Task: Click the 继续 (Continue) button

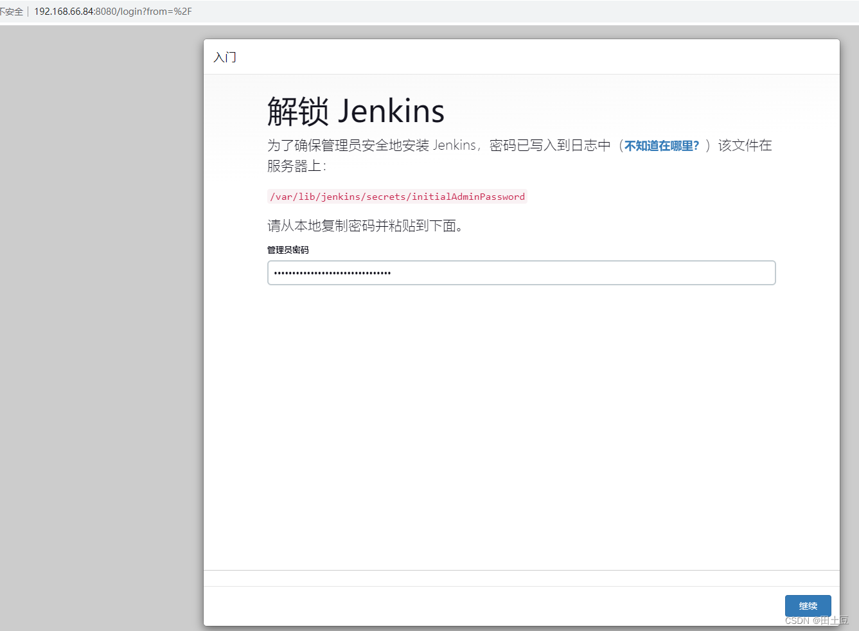Action: point(808,606)
